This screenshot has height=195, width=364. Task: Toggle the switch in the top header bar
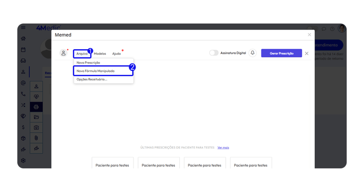(x=312, y=29)
